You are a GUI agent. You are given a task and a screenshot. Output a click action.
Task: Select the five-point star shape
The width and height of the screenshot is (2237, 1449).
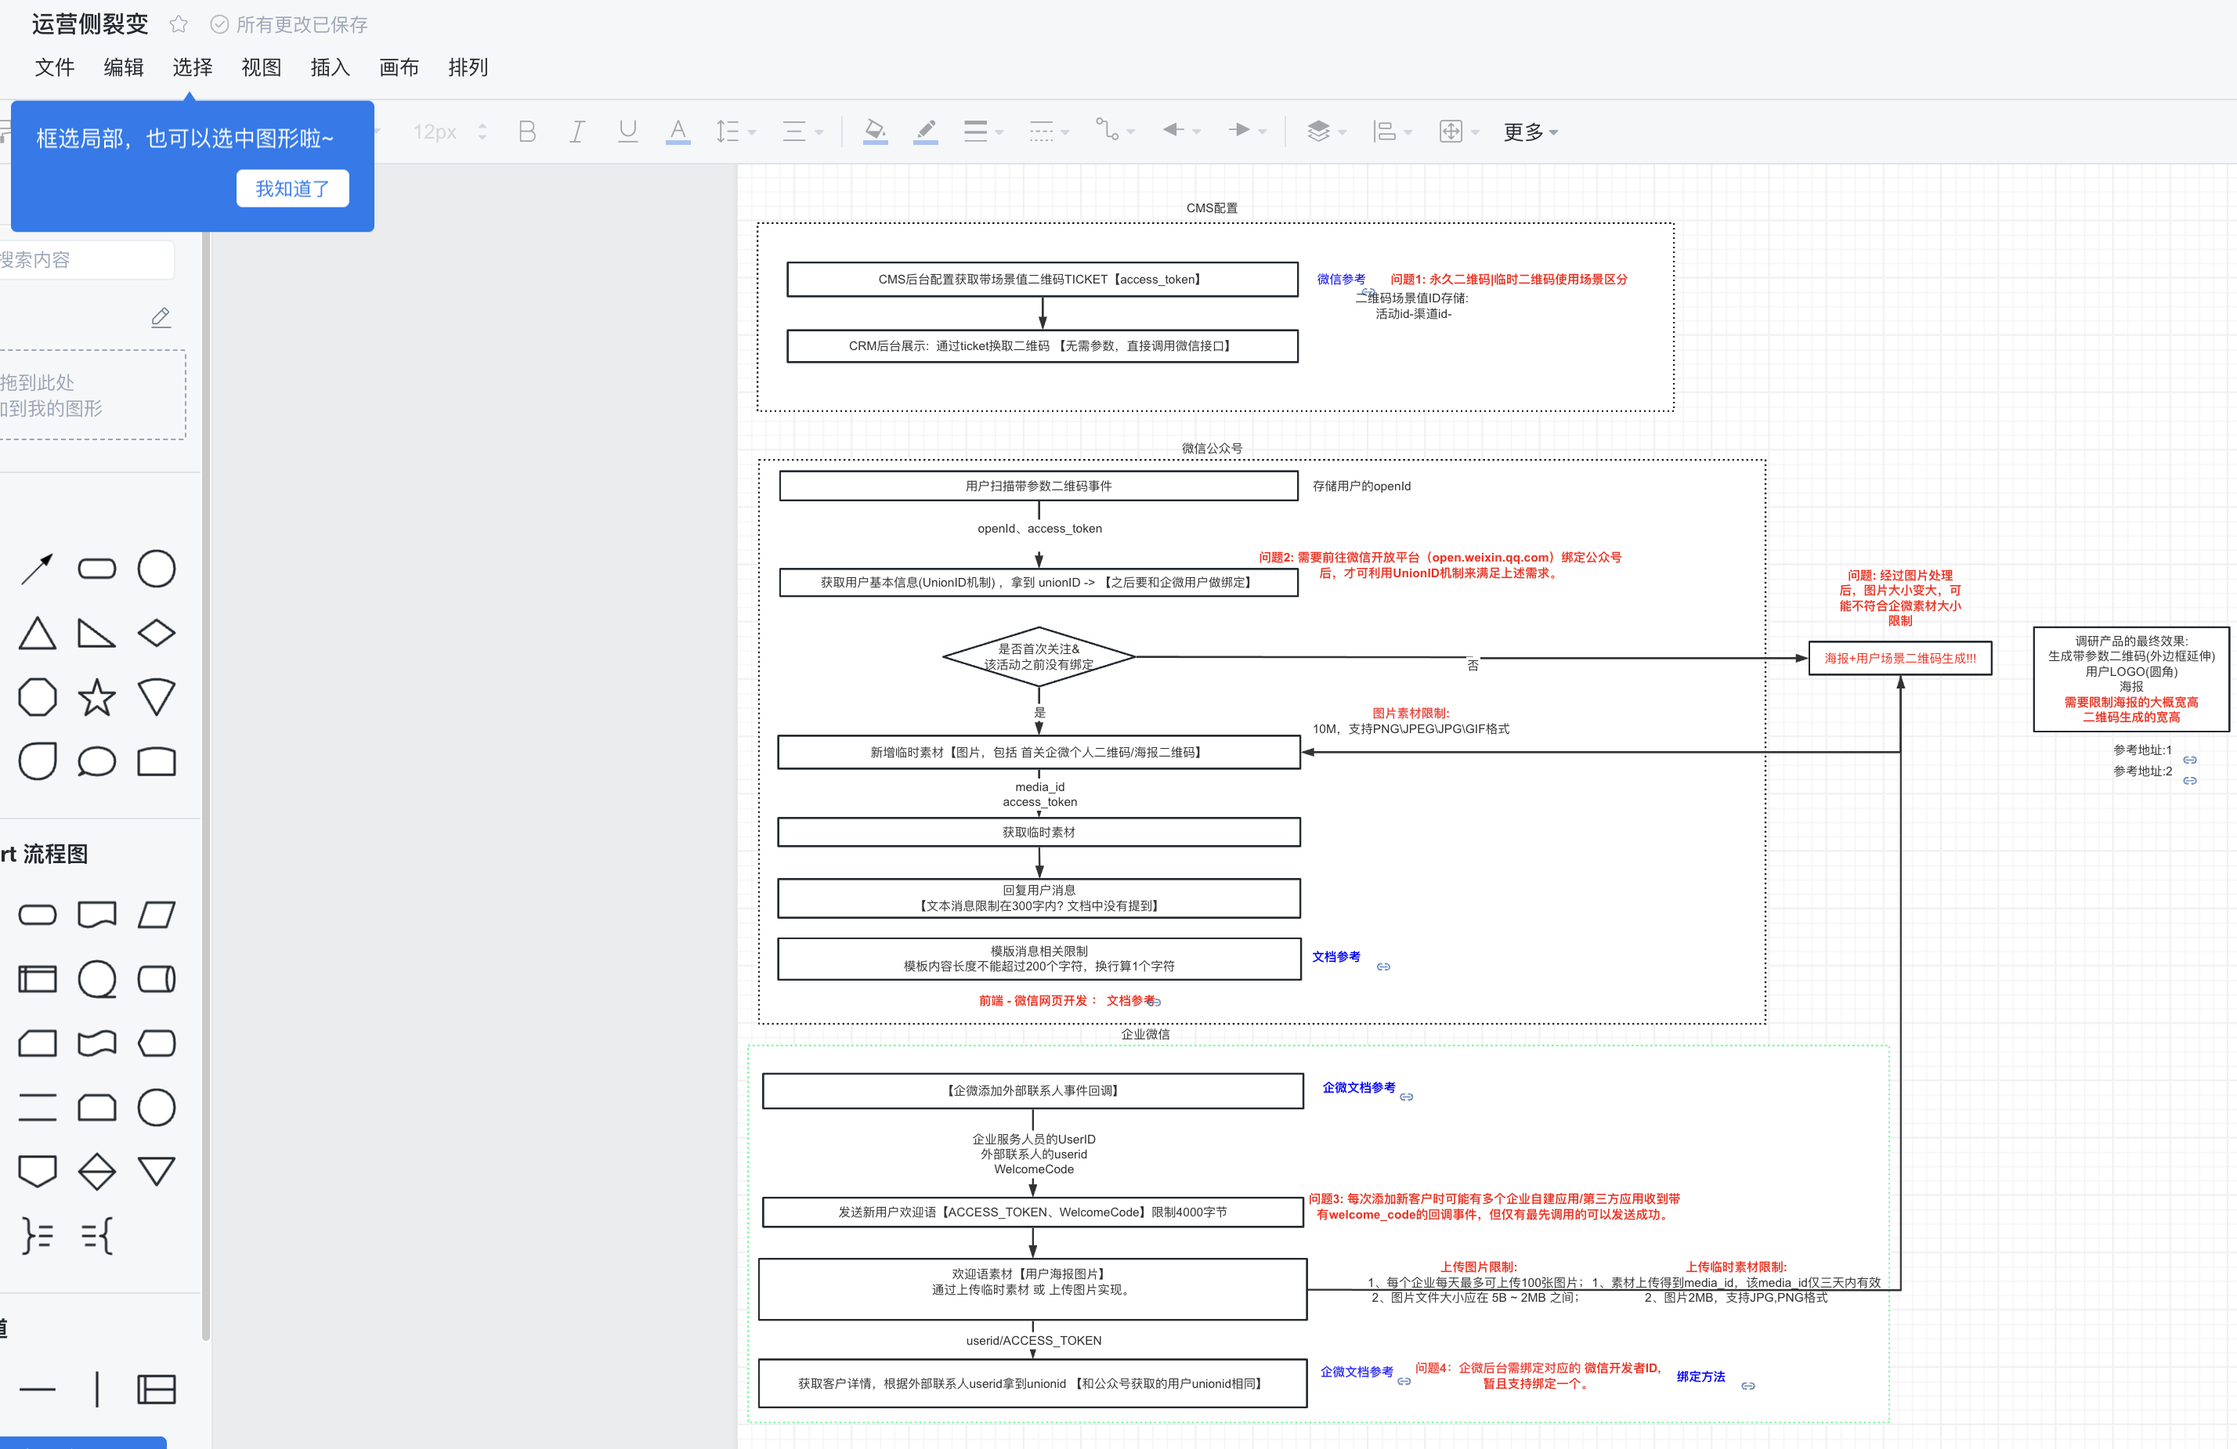pyautogui.click(x=97, y=697)
